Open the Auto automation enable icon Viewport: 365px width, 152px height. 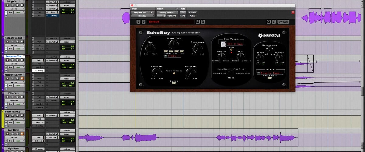coord(182,12)
